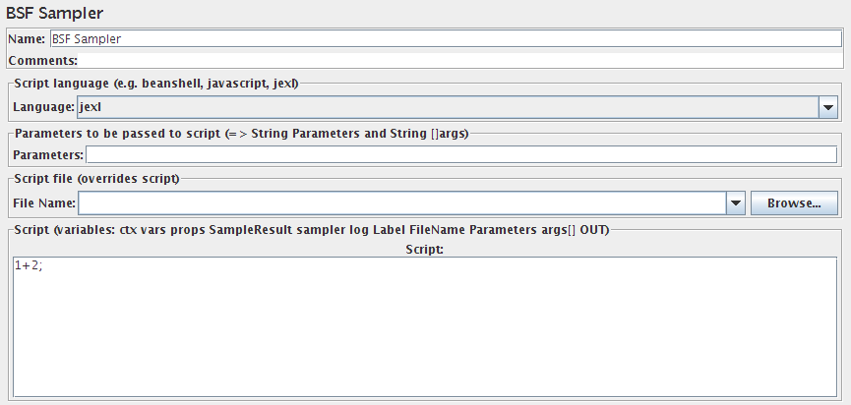The height and width of the screenshot is (405, 851).
Task: Click the File Name: label
Action: point(44,203)
